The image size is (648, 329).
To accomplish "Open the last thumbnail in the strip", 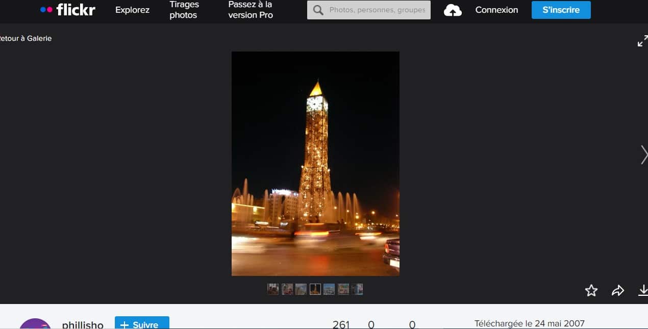I will point(358,289).
